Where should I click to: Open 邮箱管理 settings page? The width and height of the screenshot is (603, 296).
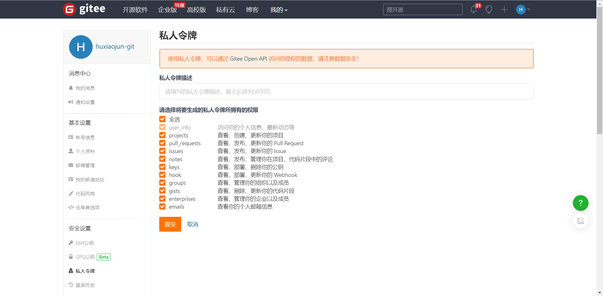point(85,166)
